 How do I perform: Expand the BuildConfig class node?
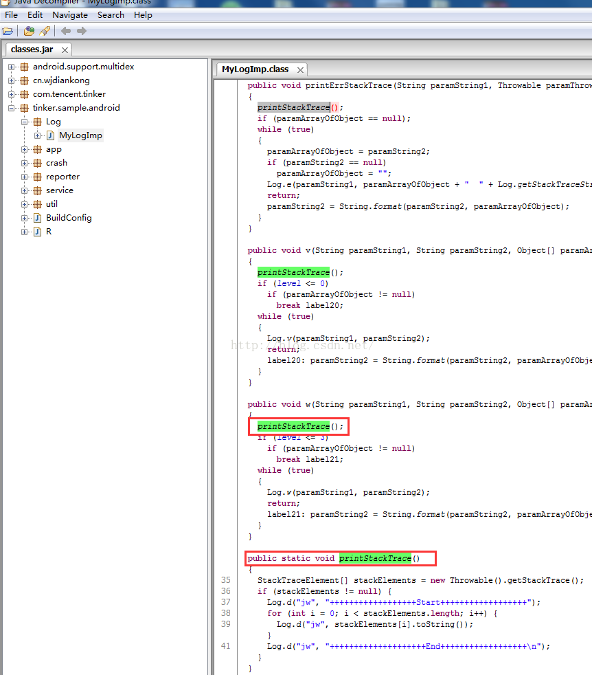(25, 219)
